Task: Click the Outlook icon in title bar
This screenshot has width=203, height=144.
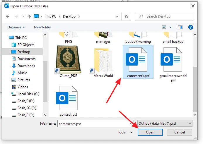Action: [x=7, y=6]
